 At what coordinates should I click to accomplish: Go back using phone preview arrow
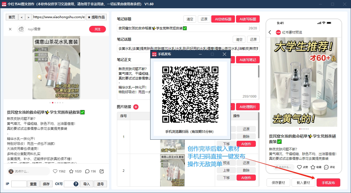click(x=270, y=32)
